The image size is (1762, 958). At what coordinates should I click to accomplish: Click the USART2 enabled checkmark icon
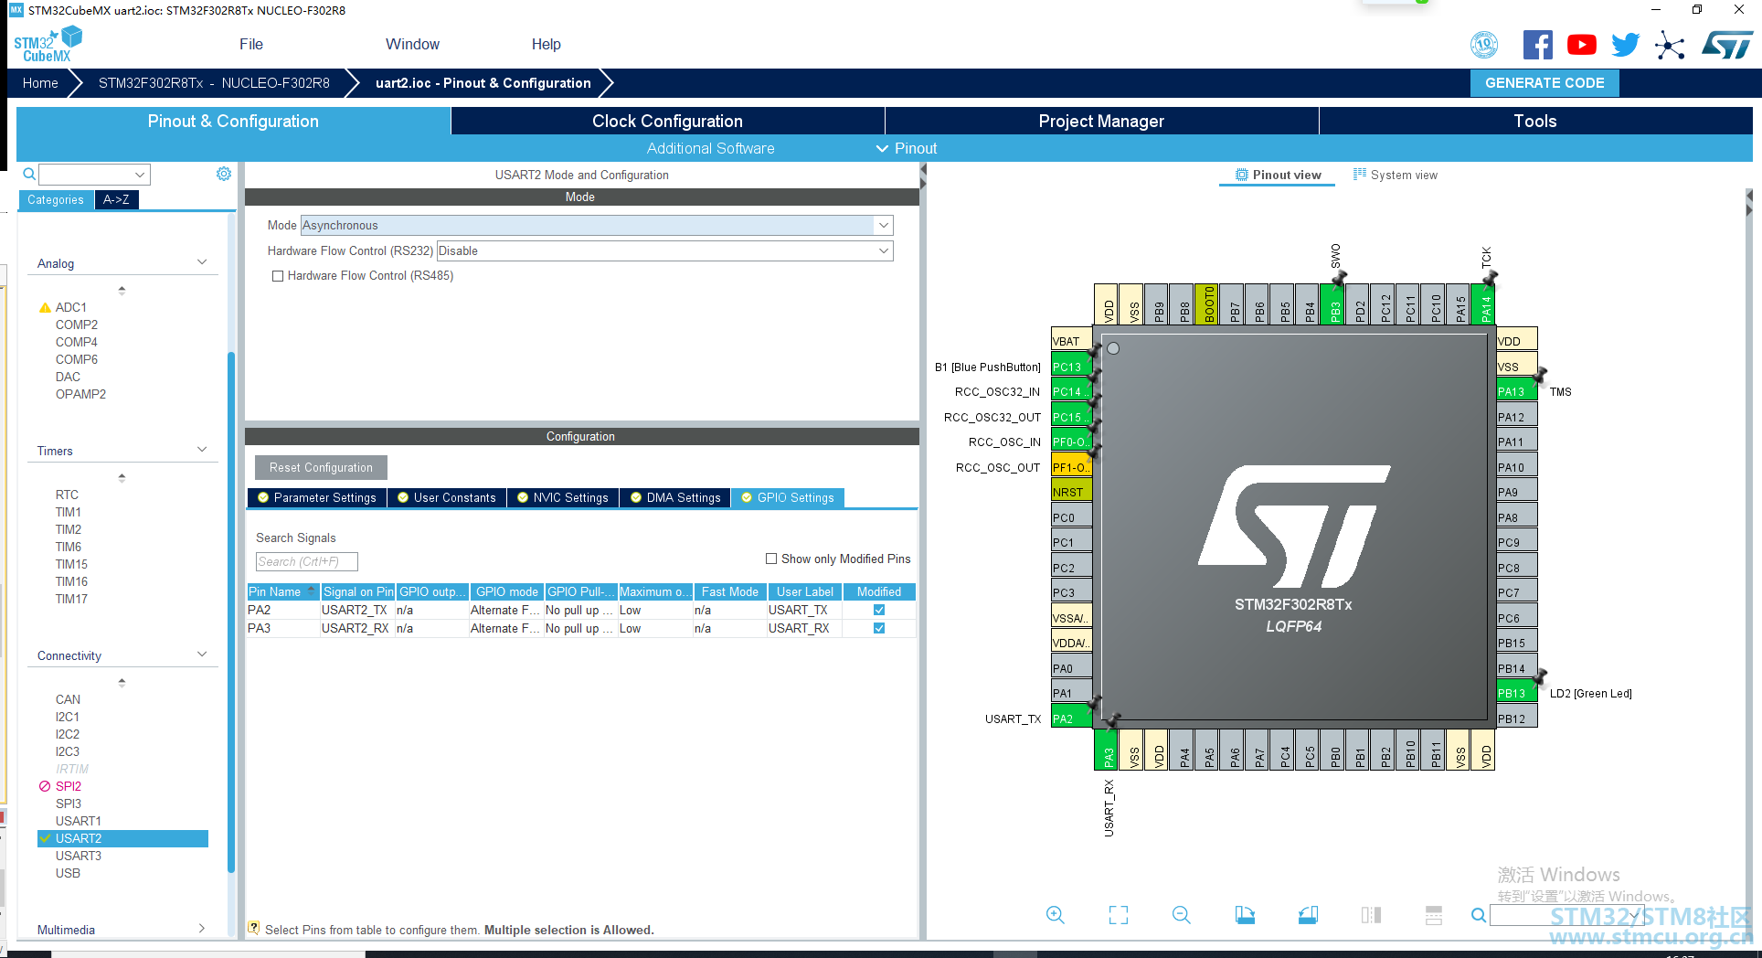pyautogui.click(x=45, y=838)
